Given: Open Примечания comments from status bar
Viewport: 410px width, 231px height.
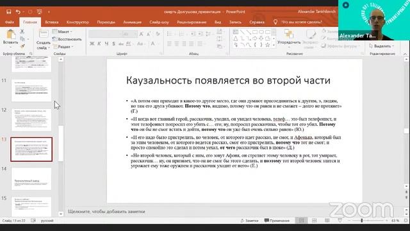Looking at the screenshot, I should (x=277, y=221).
